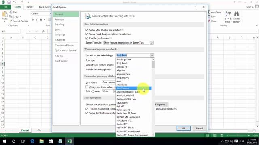Click the font list scroll down arrow
The height and width of the screenshot is (145, 259).
pos(153,135)
